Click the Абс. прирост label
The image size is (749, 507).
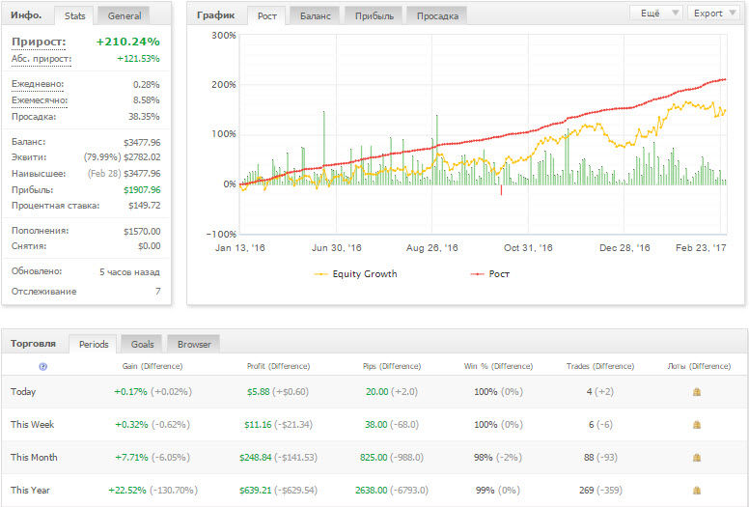coord(42,59)
